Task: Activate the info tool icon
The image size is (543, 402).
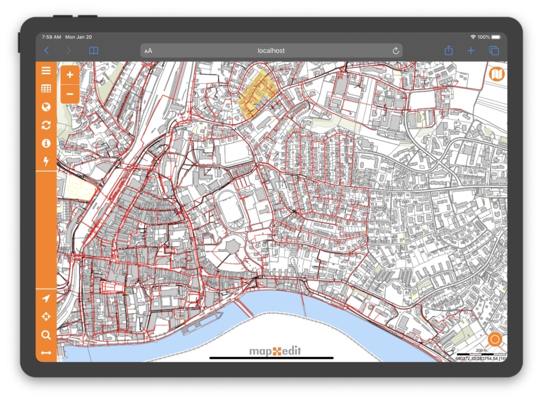Action: pos(46,143)
